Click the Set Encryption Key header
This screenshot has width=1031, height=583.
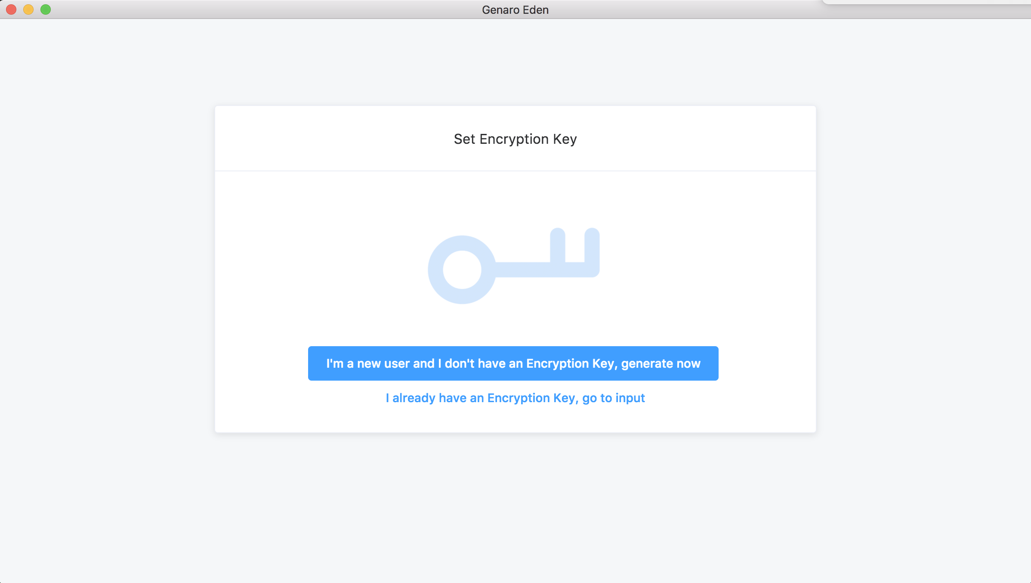(515, 137)
